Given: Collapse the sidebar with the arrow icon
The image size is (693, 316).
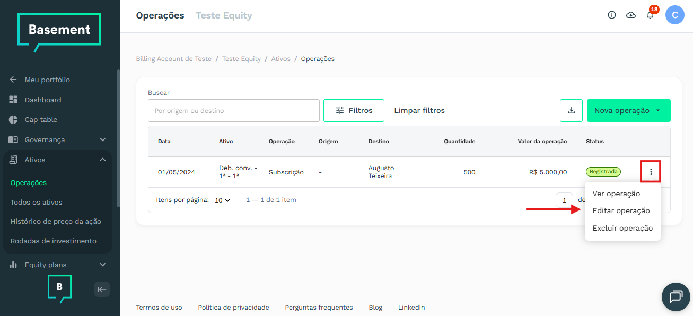Looking at the screenshot, I should [102, 289].
